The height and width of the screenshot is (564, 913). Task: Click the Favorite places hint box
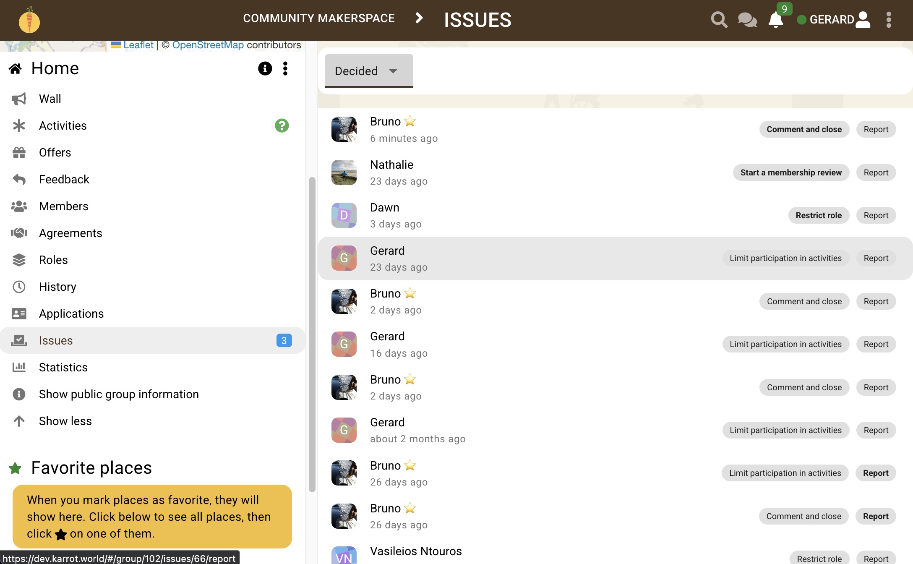tap(152, 517)
